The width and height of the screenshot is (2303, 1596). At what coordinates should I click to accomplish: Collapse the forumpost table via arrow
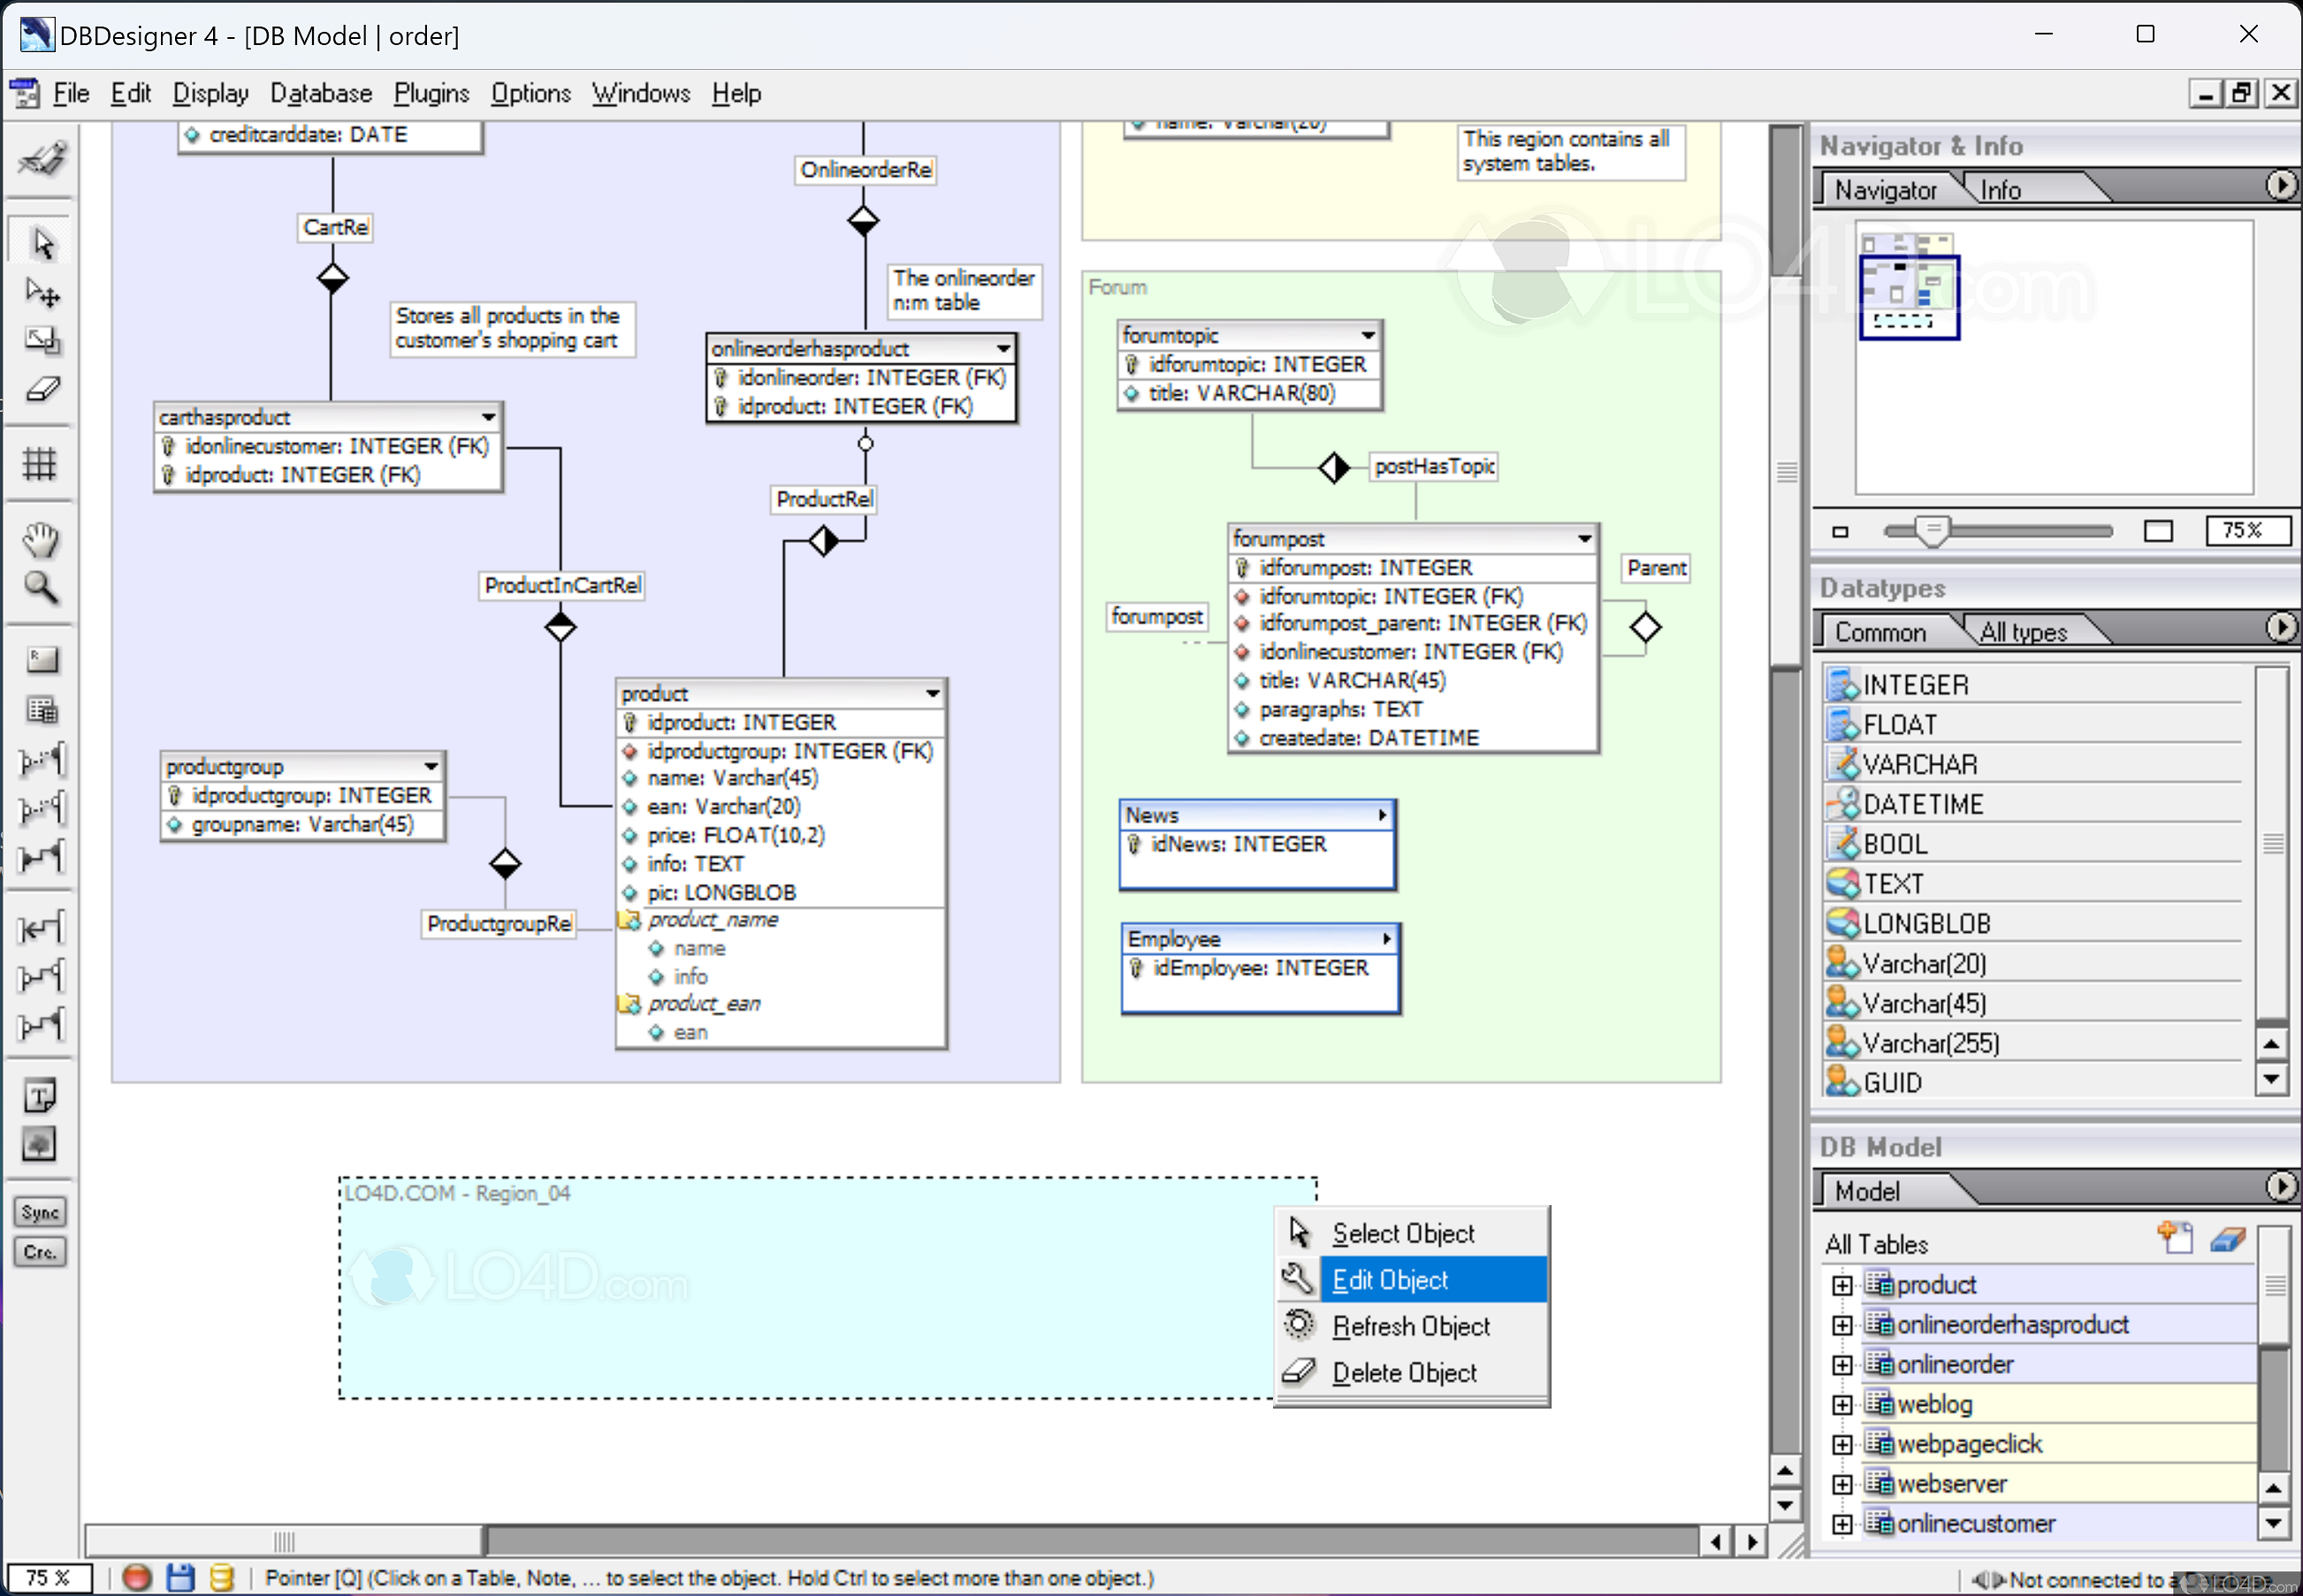(1584, 539)
